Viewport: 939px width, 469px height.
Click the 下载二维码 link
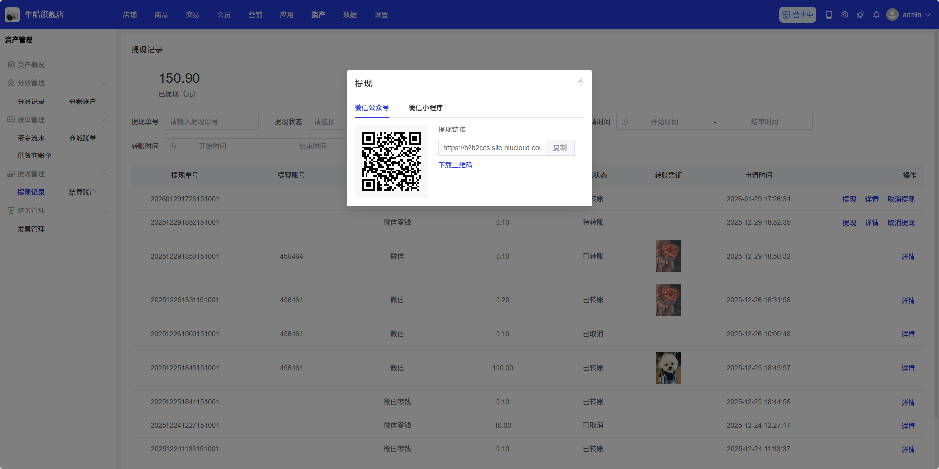pos(455,165)
